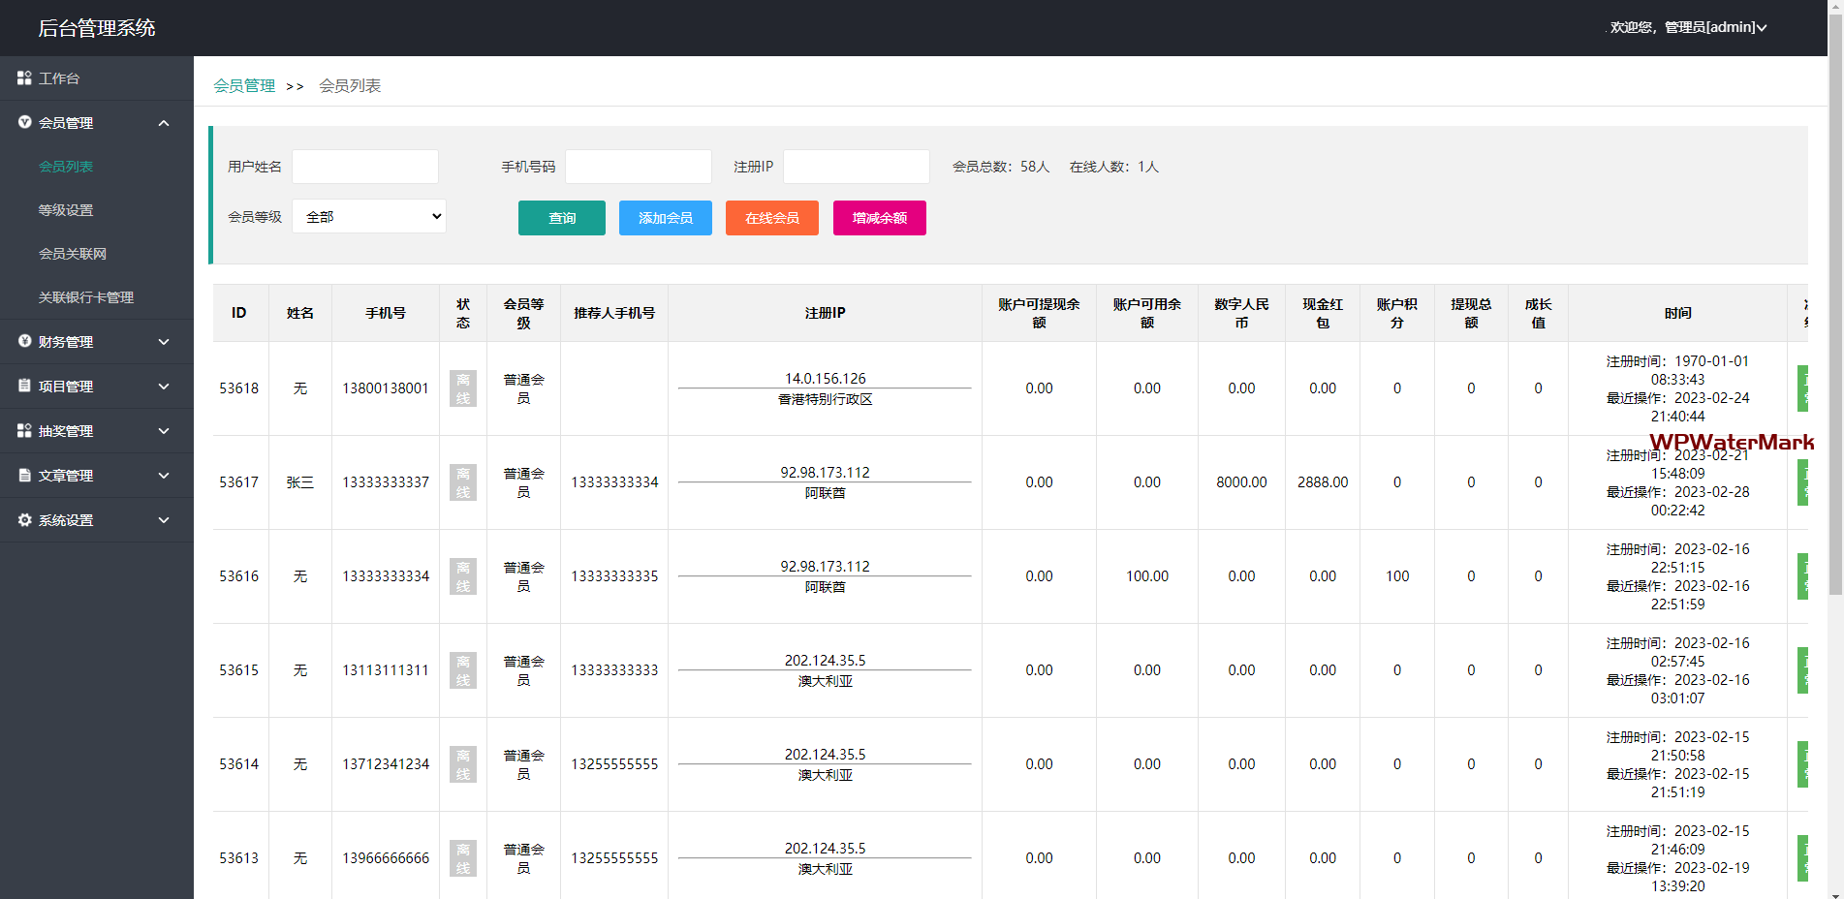Viewport: 1844px width, 899px height.
Task: Click the blue 添加会员 button
Action: tap(665, 218)
